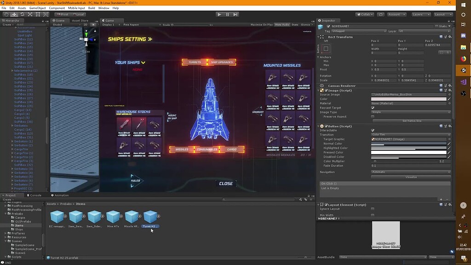Toggle Ignore Layout in Layout Element
The width and height of the screenshot is (471, 265).
[x=374, y=209]
